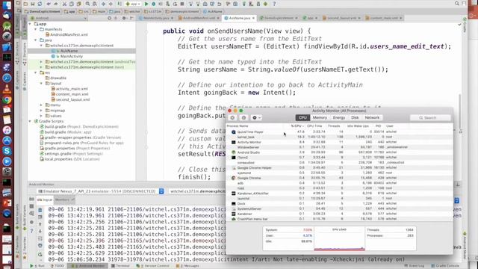This screenshot has height=269, width=478.
Task: Collapse the Gradle Scripts node
Action: [30, 121]
